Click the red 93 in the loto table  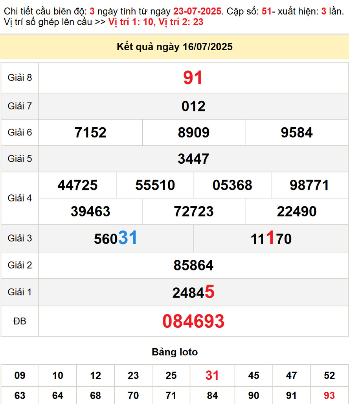click(329, 395)
